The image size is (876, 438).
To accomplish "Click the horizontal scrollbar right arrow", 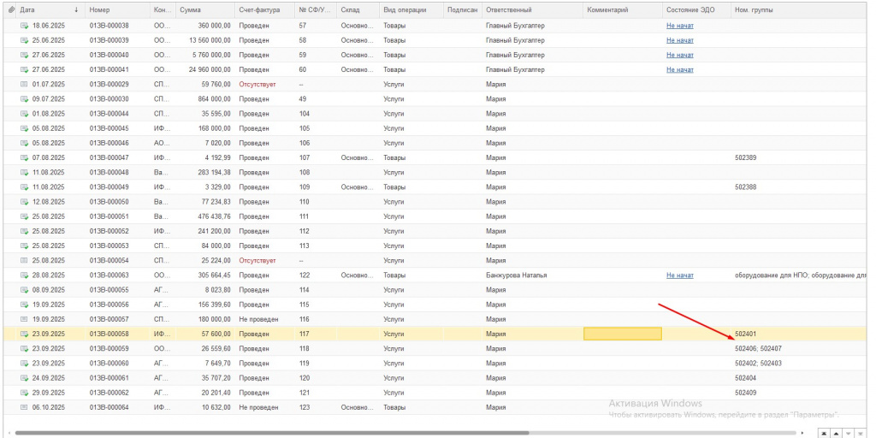I will coord(802,432).
